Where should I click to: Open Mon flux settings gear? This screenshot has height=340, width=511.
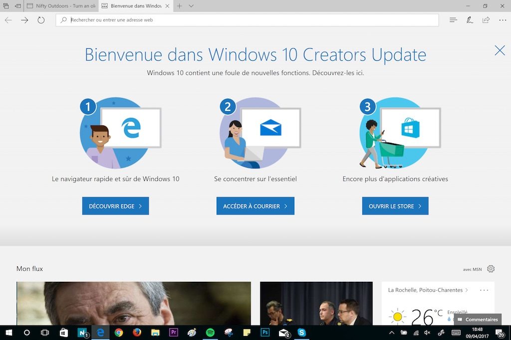click(x=491, y=269)
